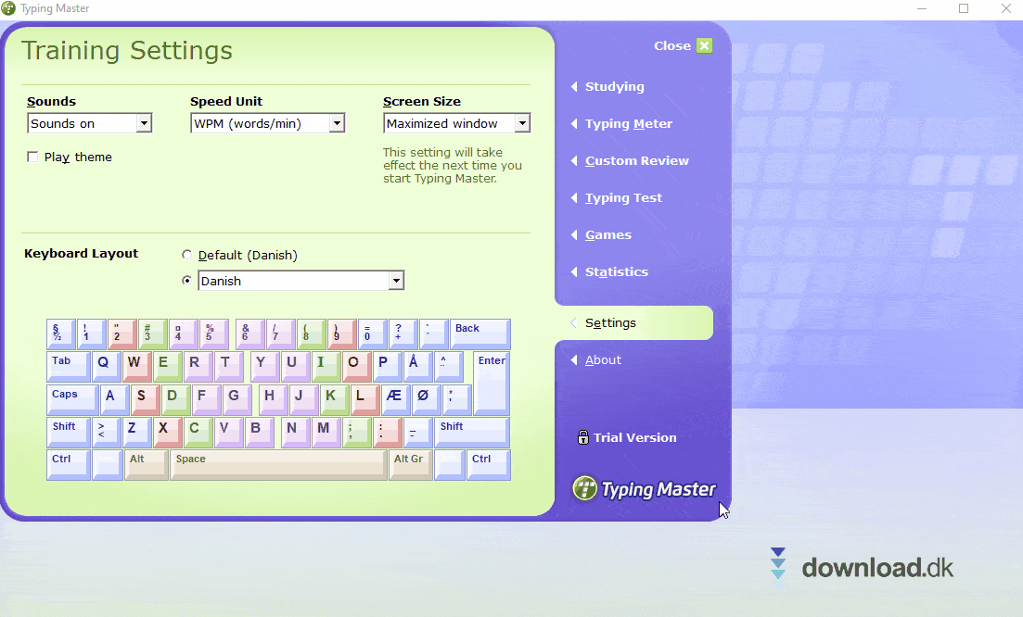Expand the Speed Unit dropdown
This screenshot has width=1023, height=617.
tap(337, 123)
